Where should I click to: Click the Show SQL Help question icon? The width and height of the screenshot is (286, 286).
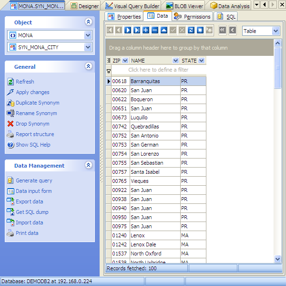[10, 145]
